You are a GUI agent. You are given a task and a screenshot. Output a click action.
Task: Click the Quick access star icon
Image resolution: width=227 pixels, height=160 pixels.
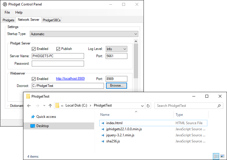[x=33, y=117]
